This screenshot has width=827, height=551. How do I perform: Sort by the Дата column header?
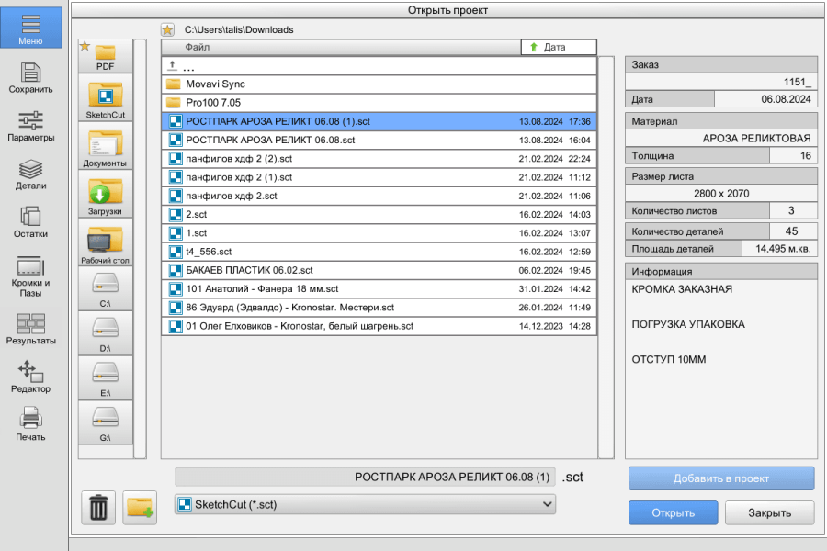559,47
